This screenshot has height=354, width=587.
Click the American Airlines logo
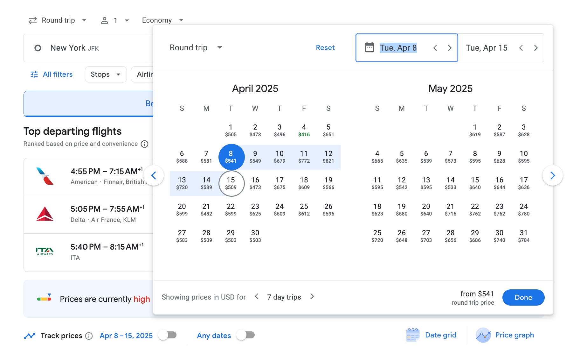coord(45,176)
